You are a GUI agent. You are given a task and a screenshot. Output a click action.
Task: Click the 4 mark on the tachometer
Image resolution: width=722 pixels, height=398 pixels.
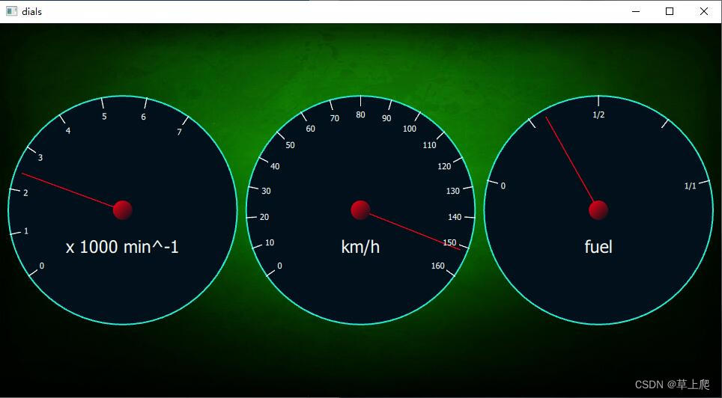(x=68, y=131)
